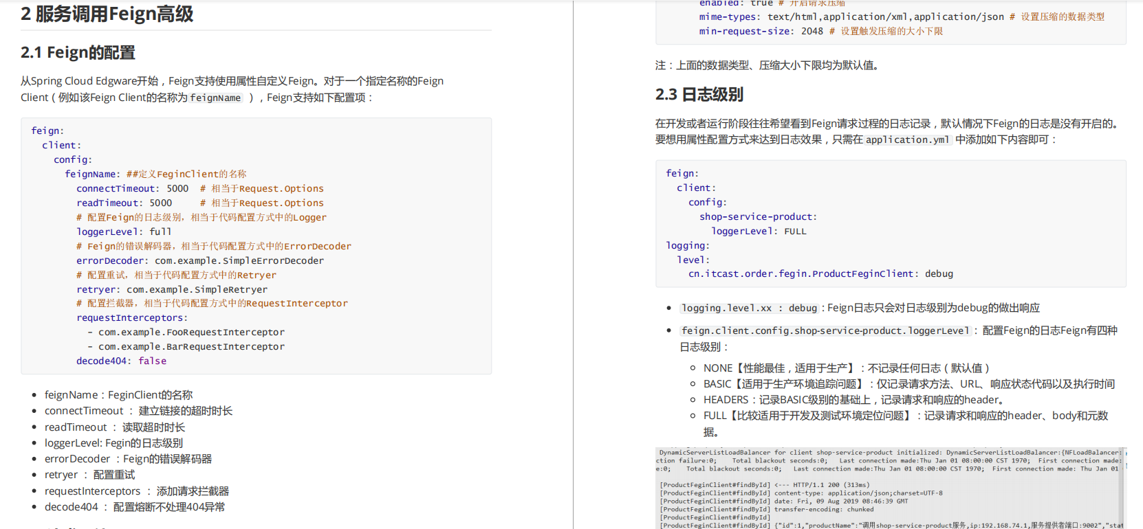The height and width of the screenshot is (529, 1143).
Task: Click the 'readTimeout: 5000' code line
Action: (200, 203)
